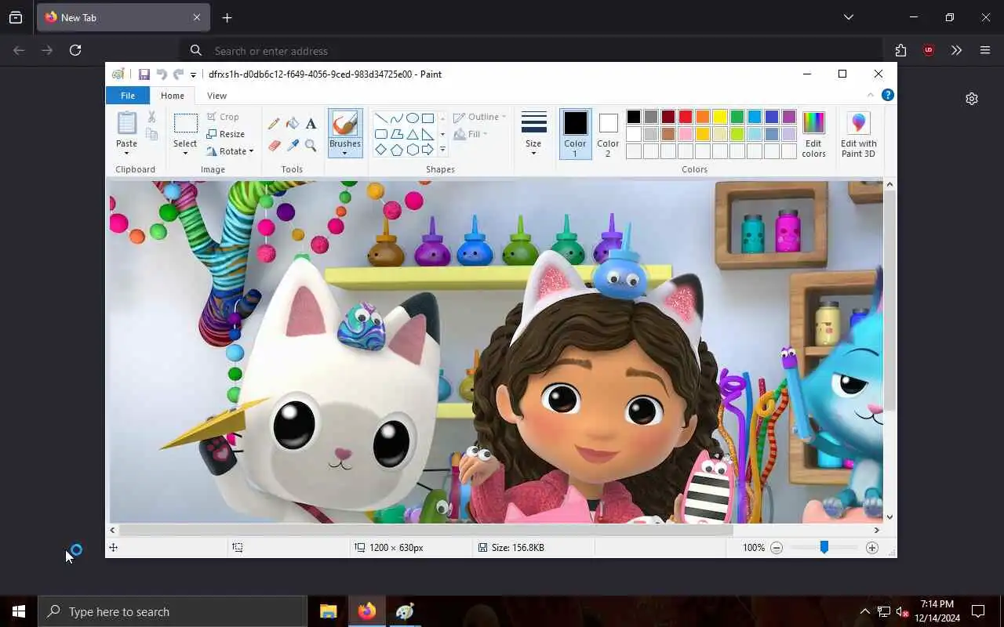The image size is (1004, 627).
Task: Open File Explorer from taskbar
Action: tap(328, 611)
